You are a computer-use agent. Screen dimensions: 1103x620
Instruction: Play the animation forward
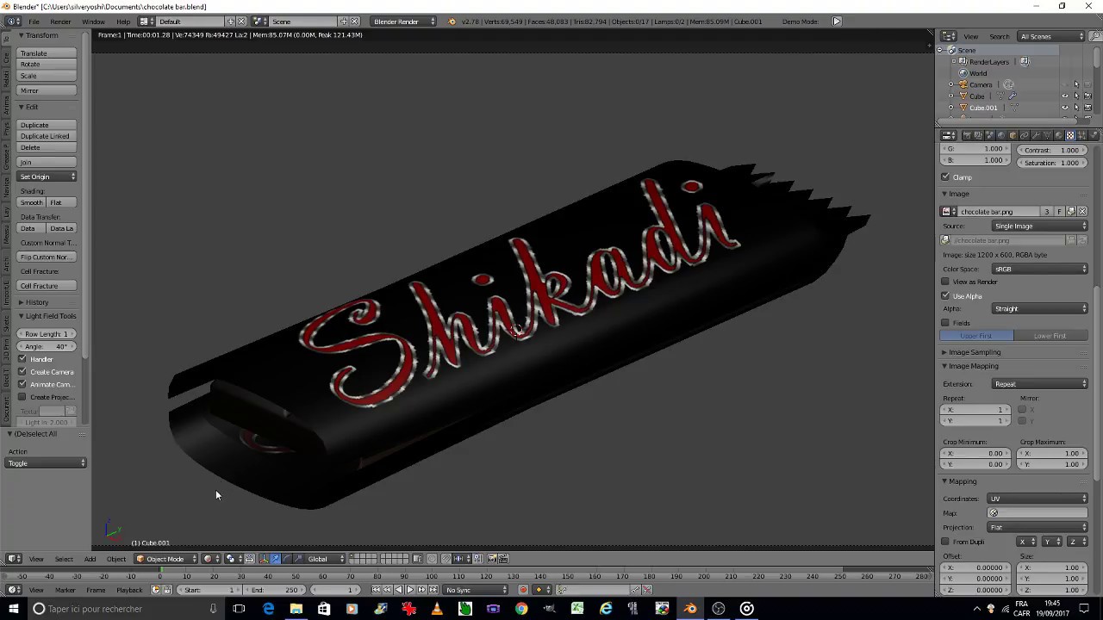click(410, 590)
